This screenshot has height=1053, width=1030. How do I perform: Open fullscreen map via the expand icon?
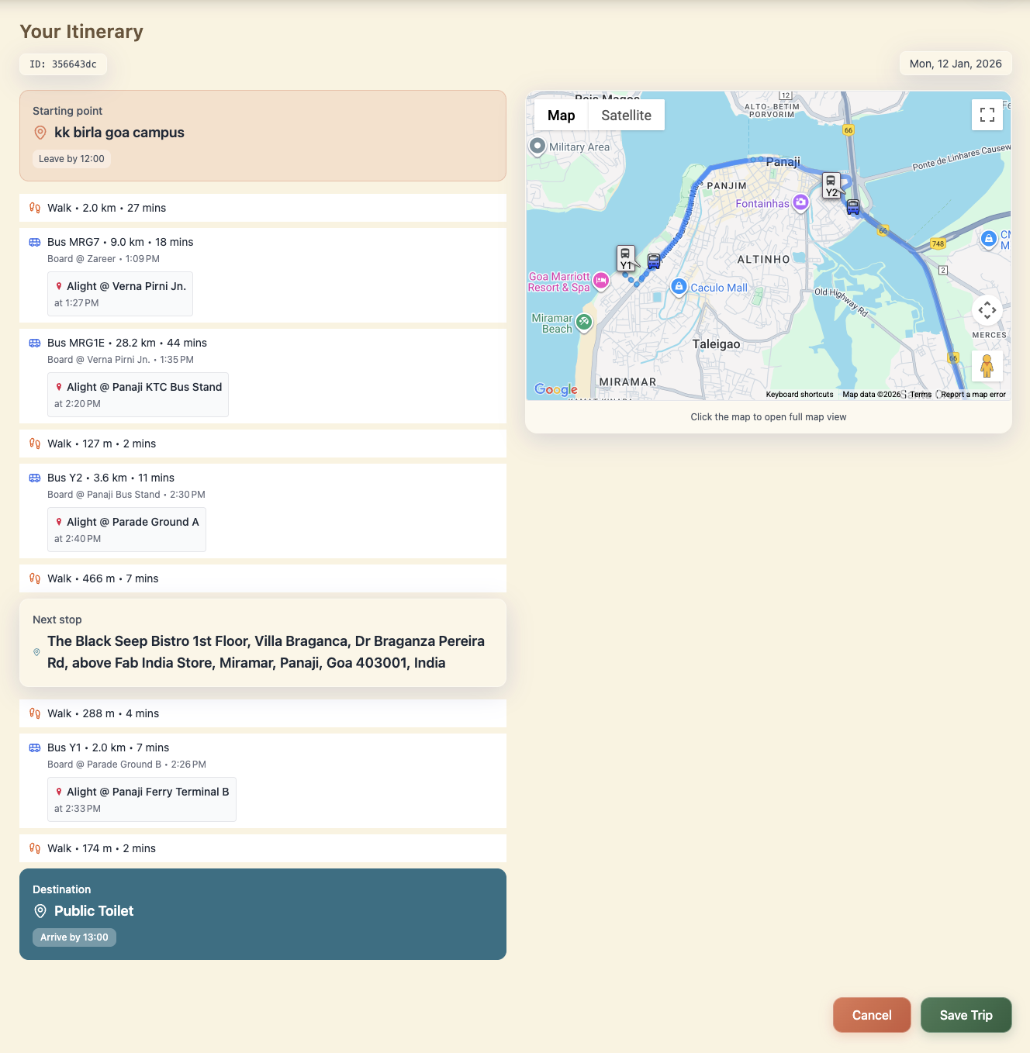click(x=987, y=114)
